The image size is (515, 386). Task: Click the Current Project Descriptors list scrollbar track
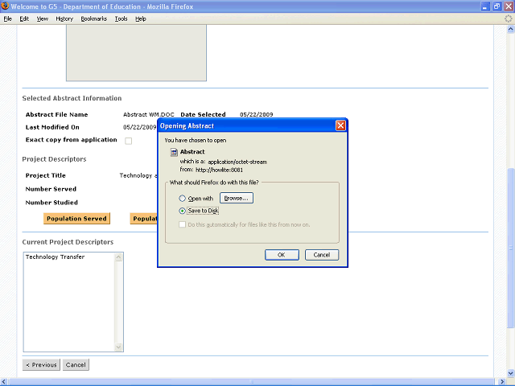coord(118,302)
